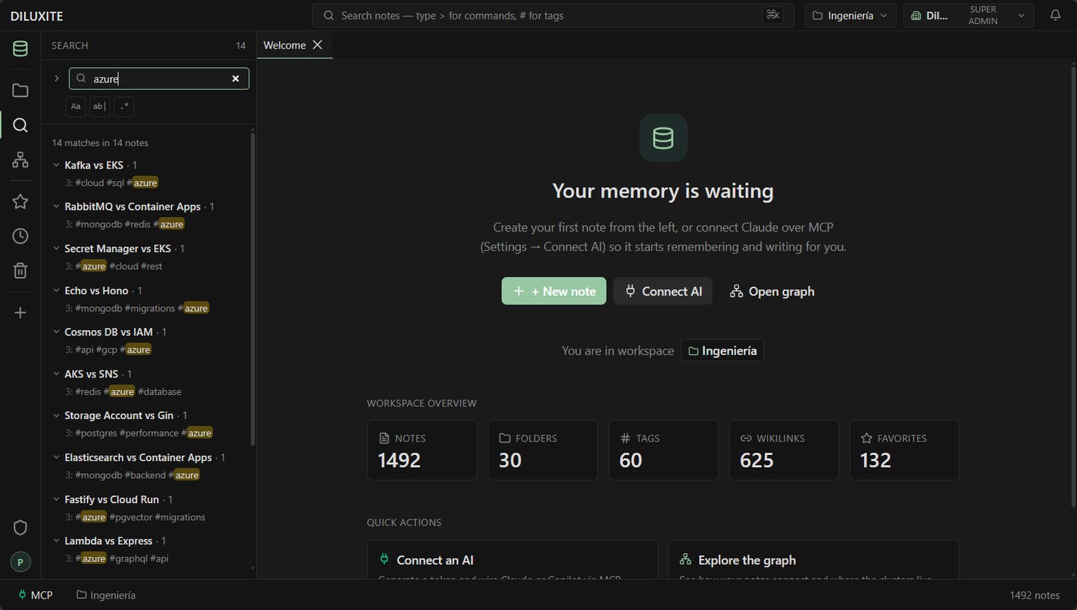Image resolution: width=1077 pixels, height=610 pixels.
Task: Expand the search replace chevron
Action: click(x=56, y=79)
